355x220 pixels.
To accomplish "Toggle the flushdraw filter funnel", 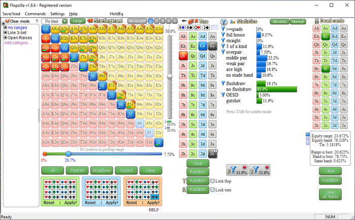I will click(x=223, y=83).
